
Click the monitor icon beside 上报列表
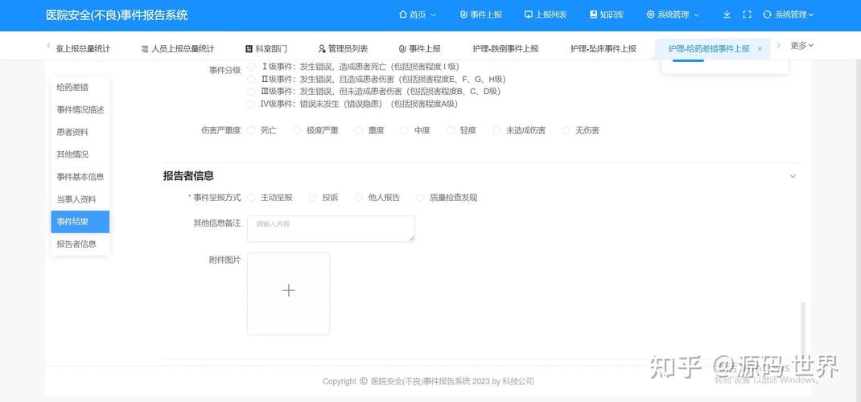[528, 14]
